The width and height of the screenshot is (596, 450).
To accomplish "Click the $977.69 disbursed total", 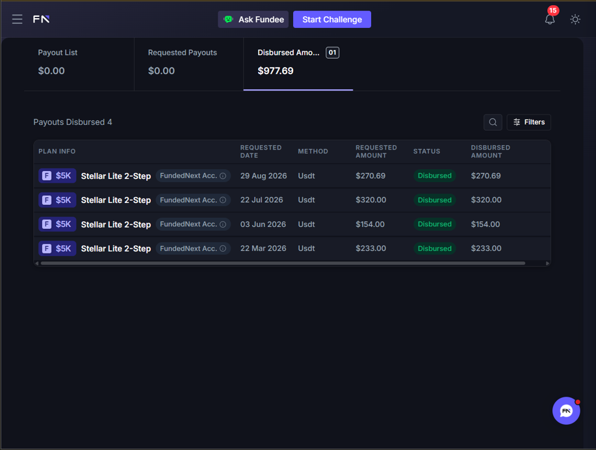I will click(276, 71).
